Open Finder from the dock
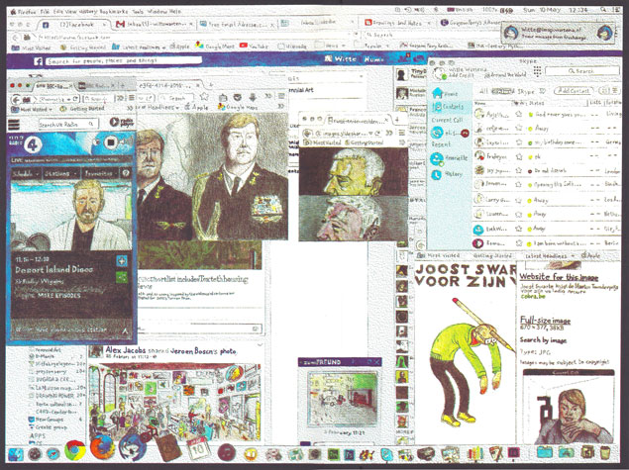The width and height of the screenshot is (629, 470). click(x=16, y=454)
